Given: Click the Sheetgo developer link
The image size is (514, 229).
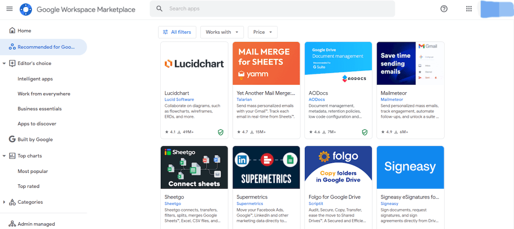Looking at the screenshot, I should tap(173, 204).
